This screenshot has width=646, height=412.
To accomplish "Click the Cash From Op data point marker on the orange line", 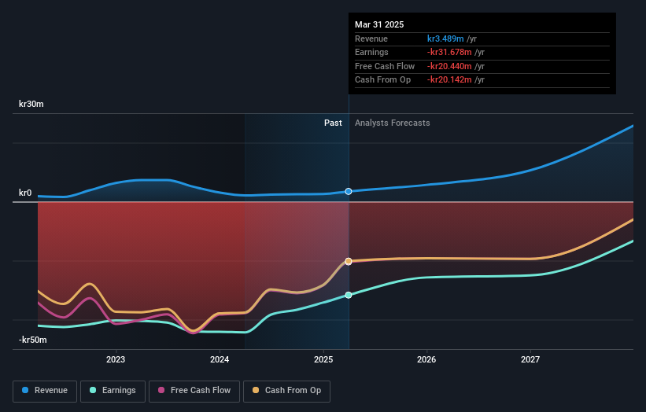I will coord(349,261).
